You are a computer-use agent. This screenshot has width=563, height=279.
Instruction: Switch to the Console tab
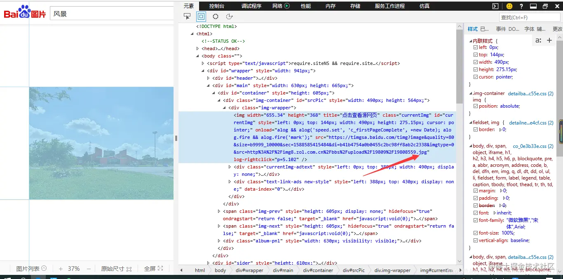point(217,6)
